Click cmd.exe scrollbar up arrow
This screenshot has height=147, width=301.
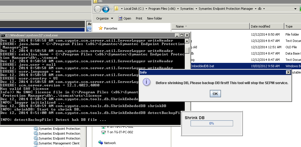point(187,41)
